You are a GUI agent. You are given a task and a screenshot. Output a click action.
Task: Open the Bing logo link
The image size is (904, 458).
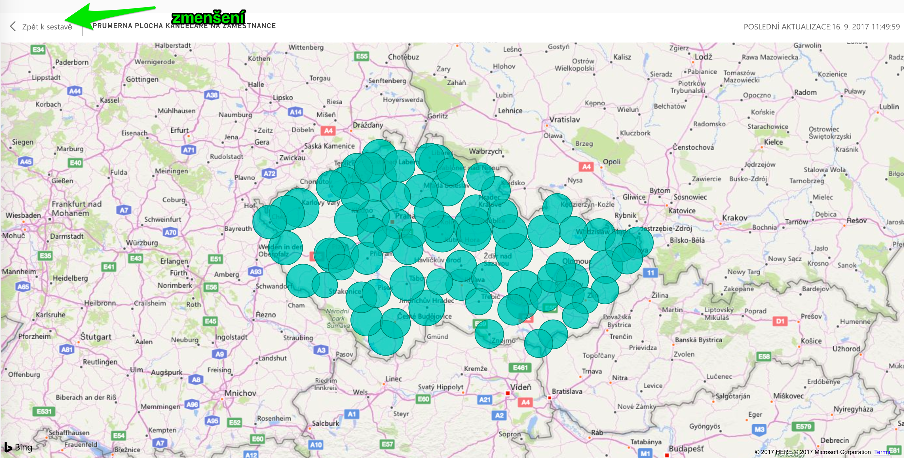[x=18, y=448]
